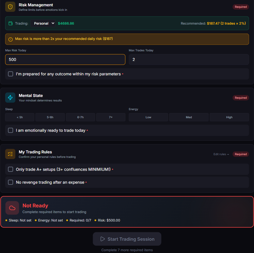Screen dimensions: 254x253
Task: Set Energy level to High
Action: click(x=229, y=117)
